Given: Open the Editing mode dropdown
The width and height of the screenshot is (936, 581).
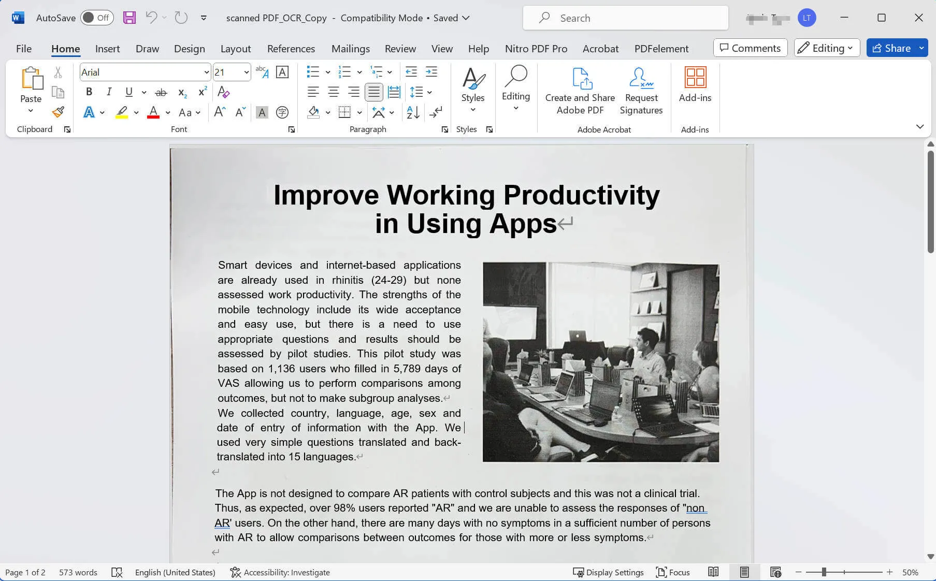Looking at the screenshot, I should click(x=826, y=48).
